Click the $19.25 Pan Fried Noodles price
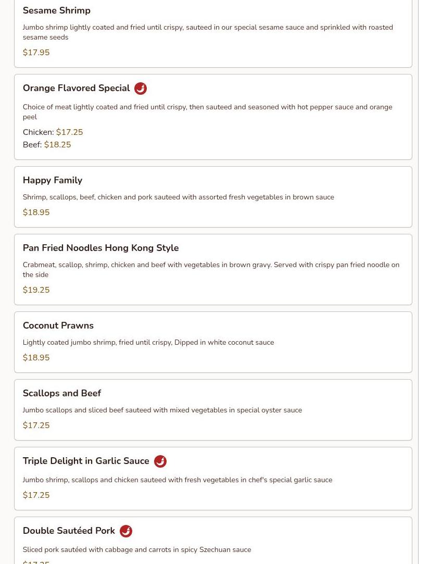The image size is (429, 564). [36, 290]
